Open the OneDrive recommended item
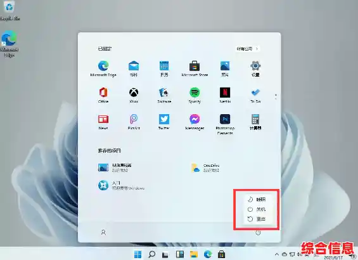The height and width of the screenshot is (260, 358). click(205, 167)
